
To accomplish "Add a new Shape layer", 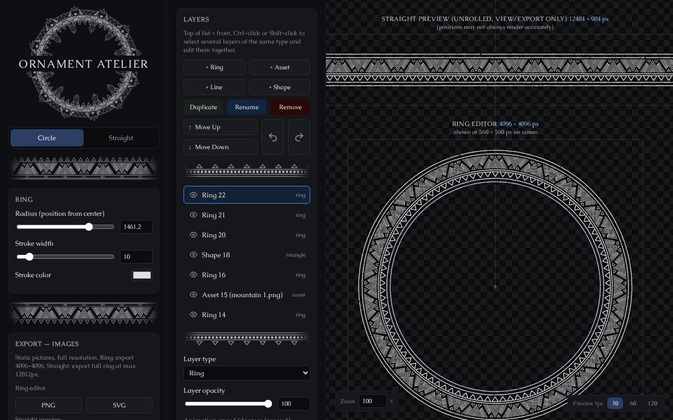I will pyautogui.click(x=280, y=87).
